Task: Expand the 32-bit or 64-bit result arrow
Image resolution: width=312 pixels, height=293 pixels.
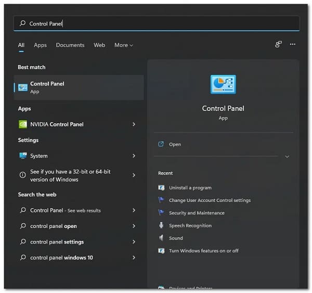Action: [134, 175]
